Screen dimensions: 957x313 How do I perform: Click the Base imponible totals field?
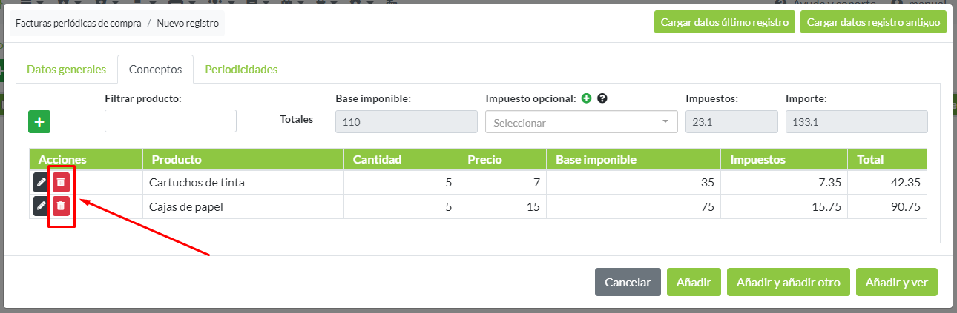tap(407, 122)
